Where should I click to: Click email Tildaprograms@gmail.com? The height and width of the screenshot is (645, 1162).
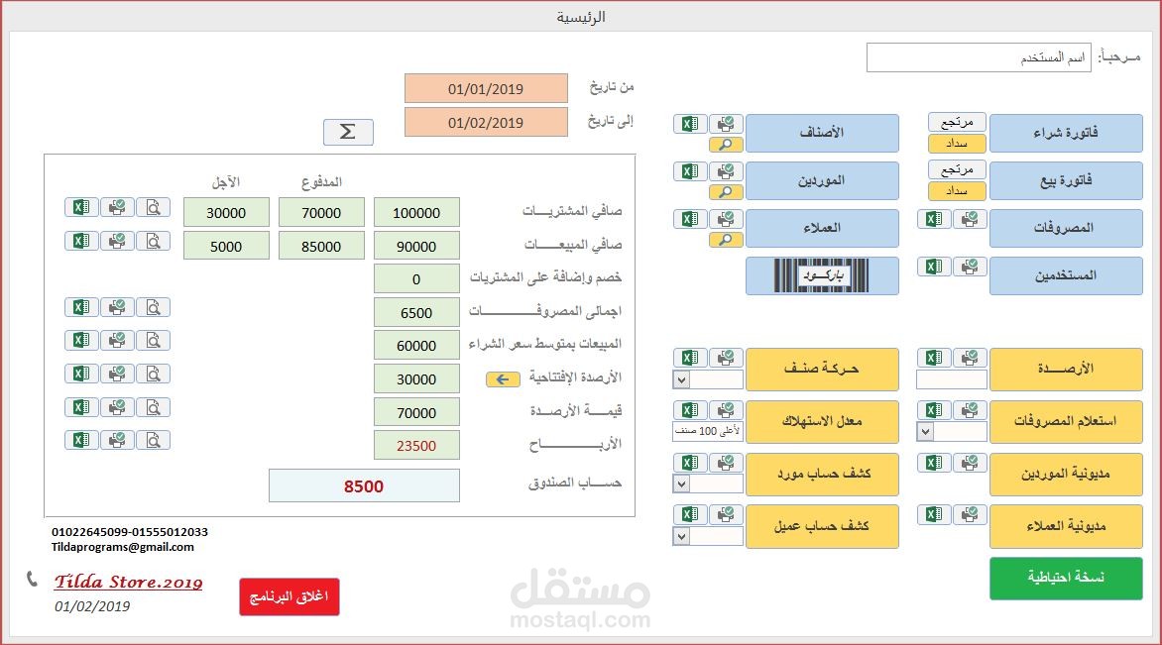(123, 547)
